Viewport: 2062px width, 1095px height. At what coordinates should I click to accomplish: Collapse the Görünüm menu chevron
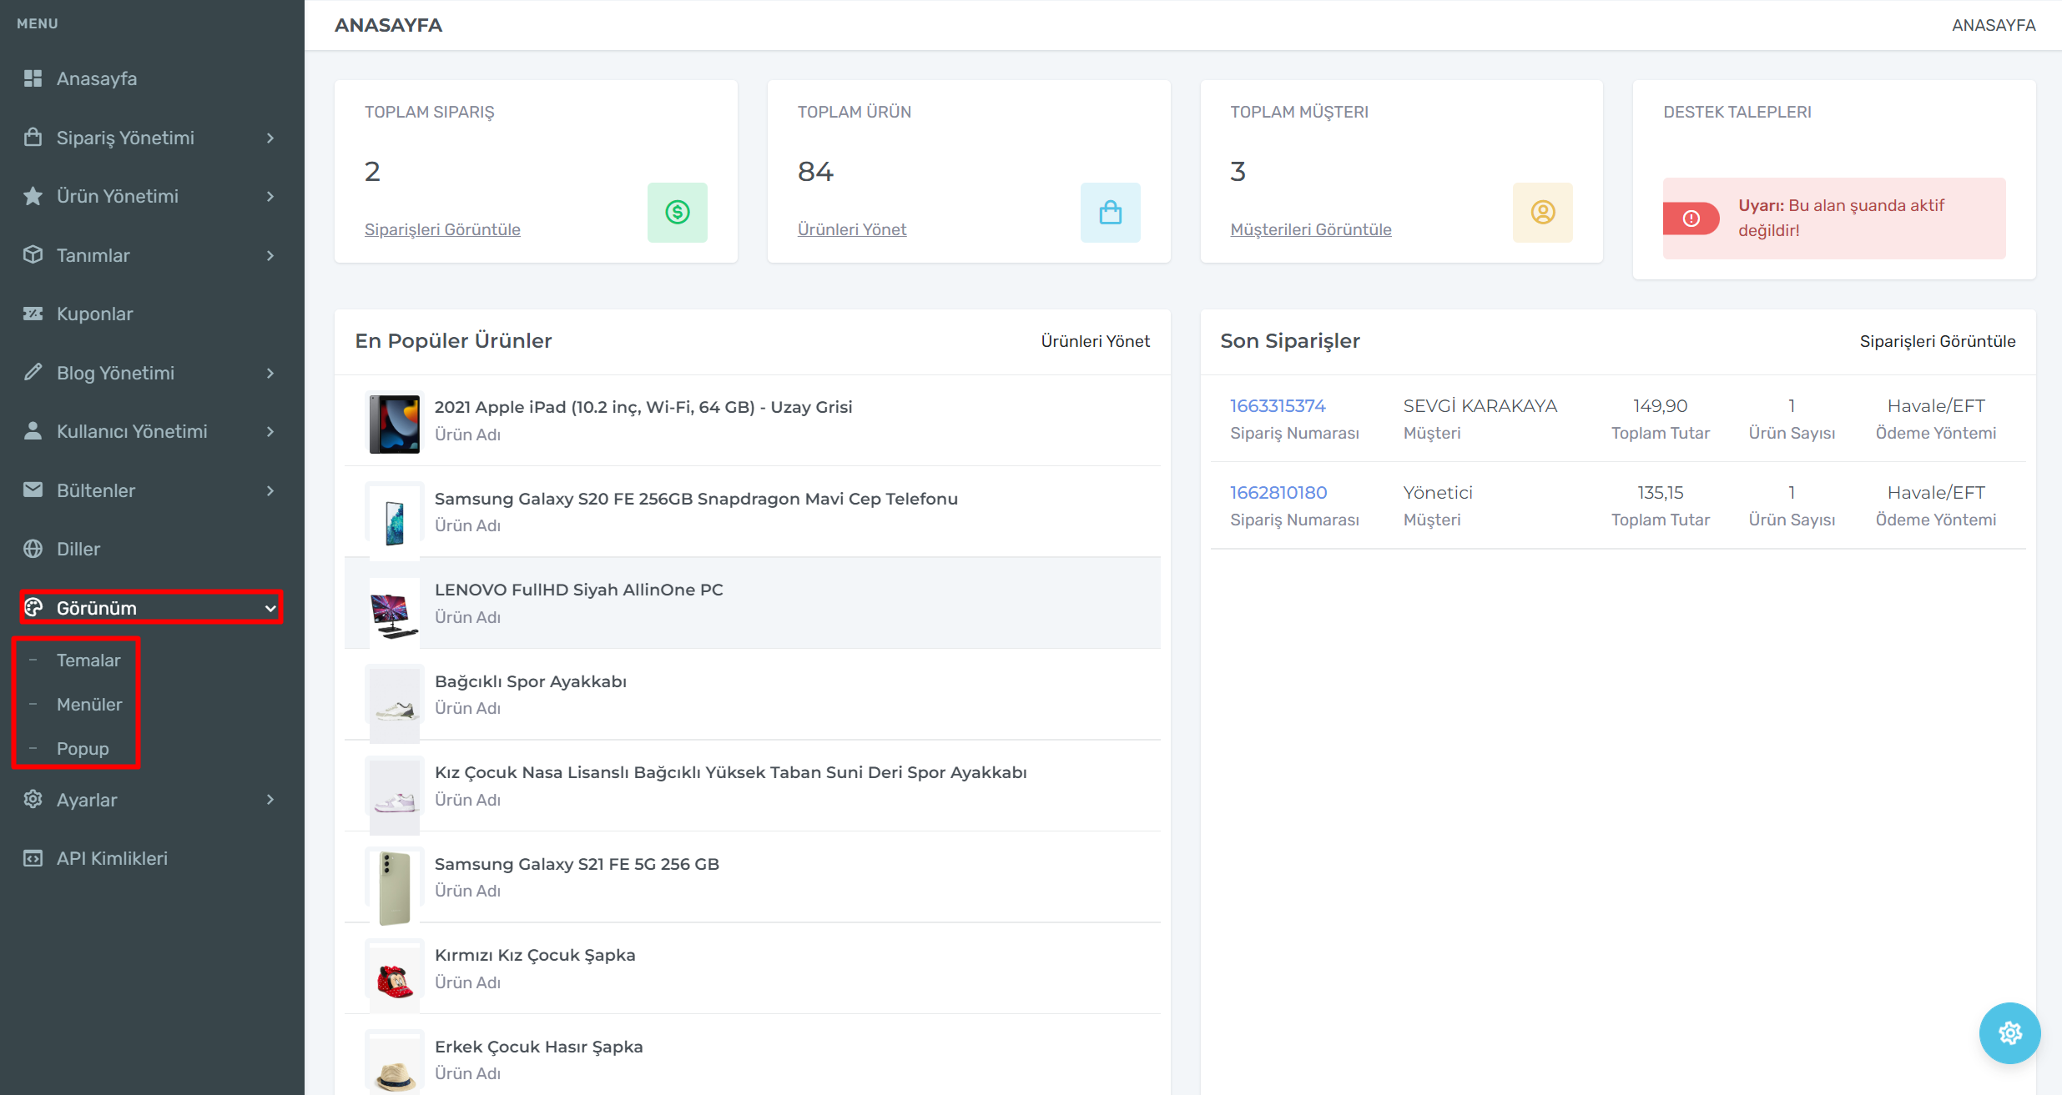click(270, 608)
